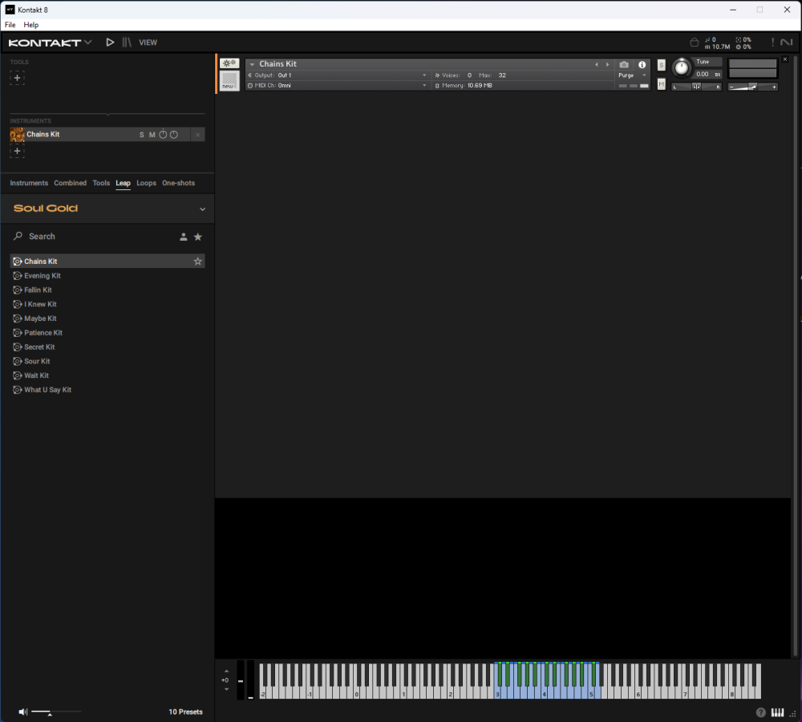Load next instrument with right arrow
802x722 pixels.
(x=608, y=64)
